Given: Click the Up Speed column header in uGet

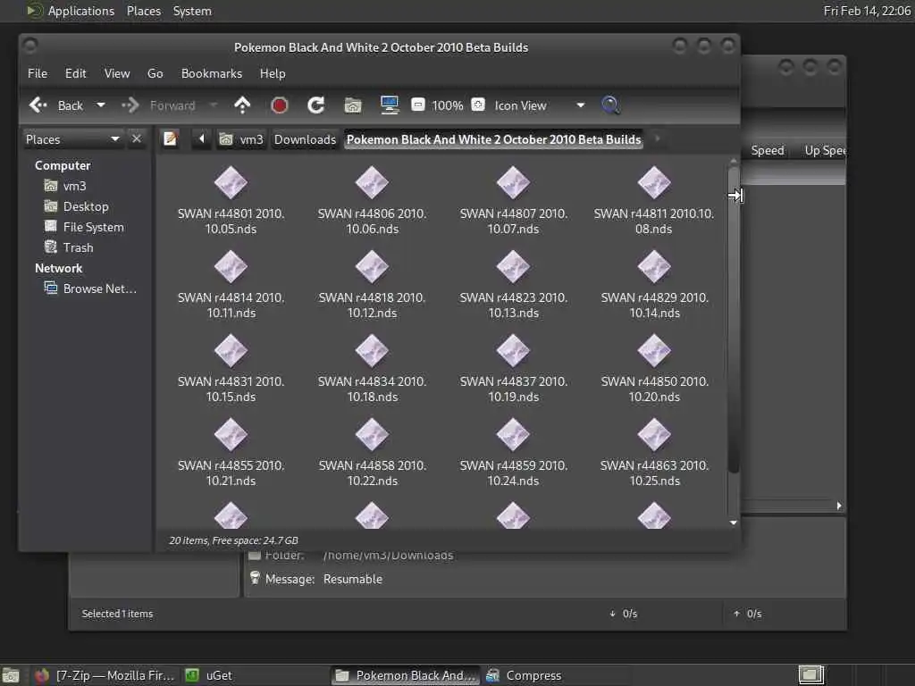Looking at the screenshot, I should (824, 150).
